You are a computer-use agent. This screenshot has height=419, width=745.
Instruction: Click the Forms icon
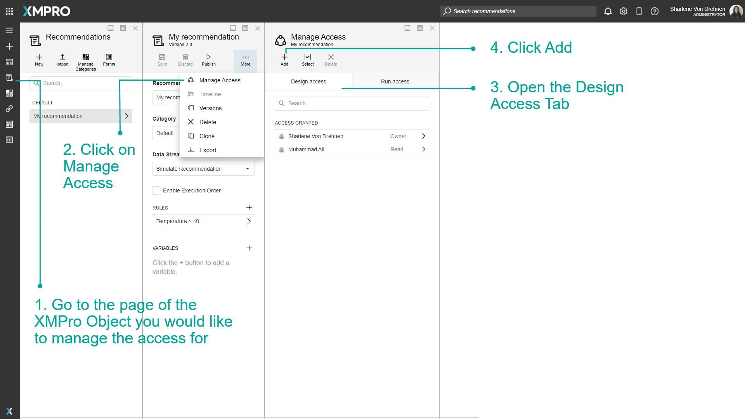[109, 59]
